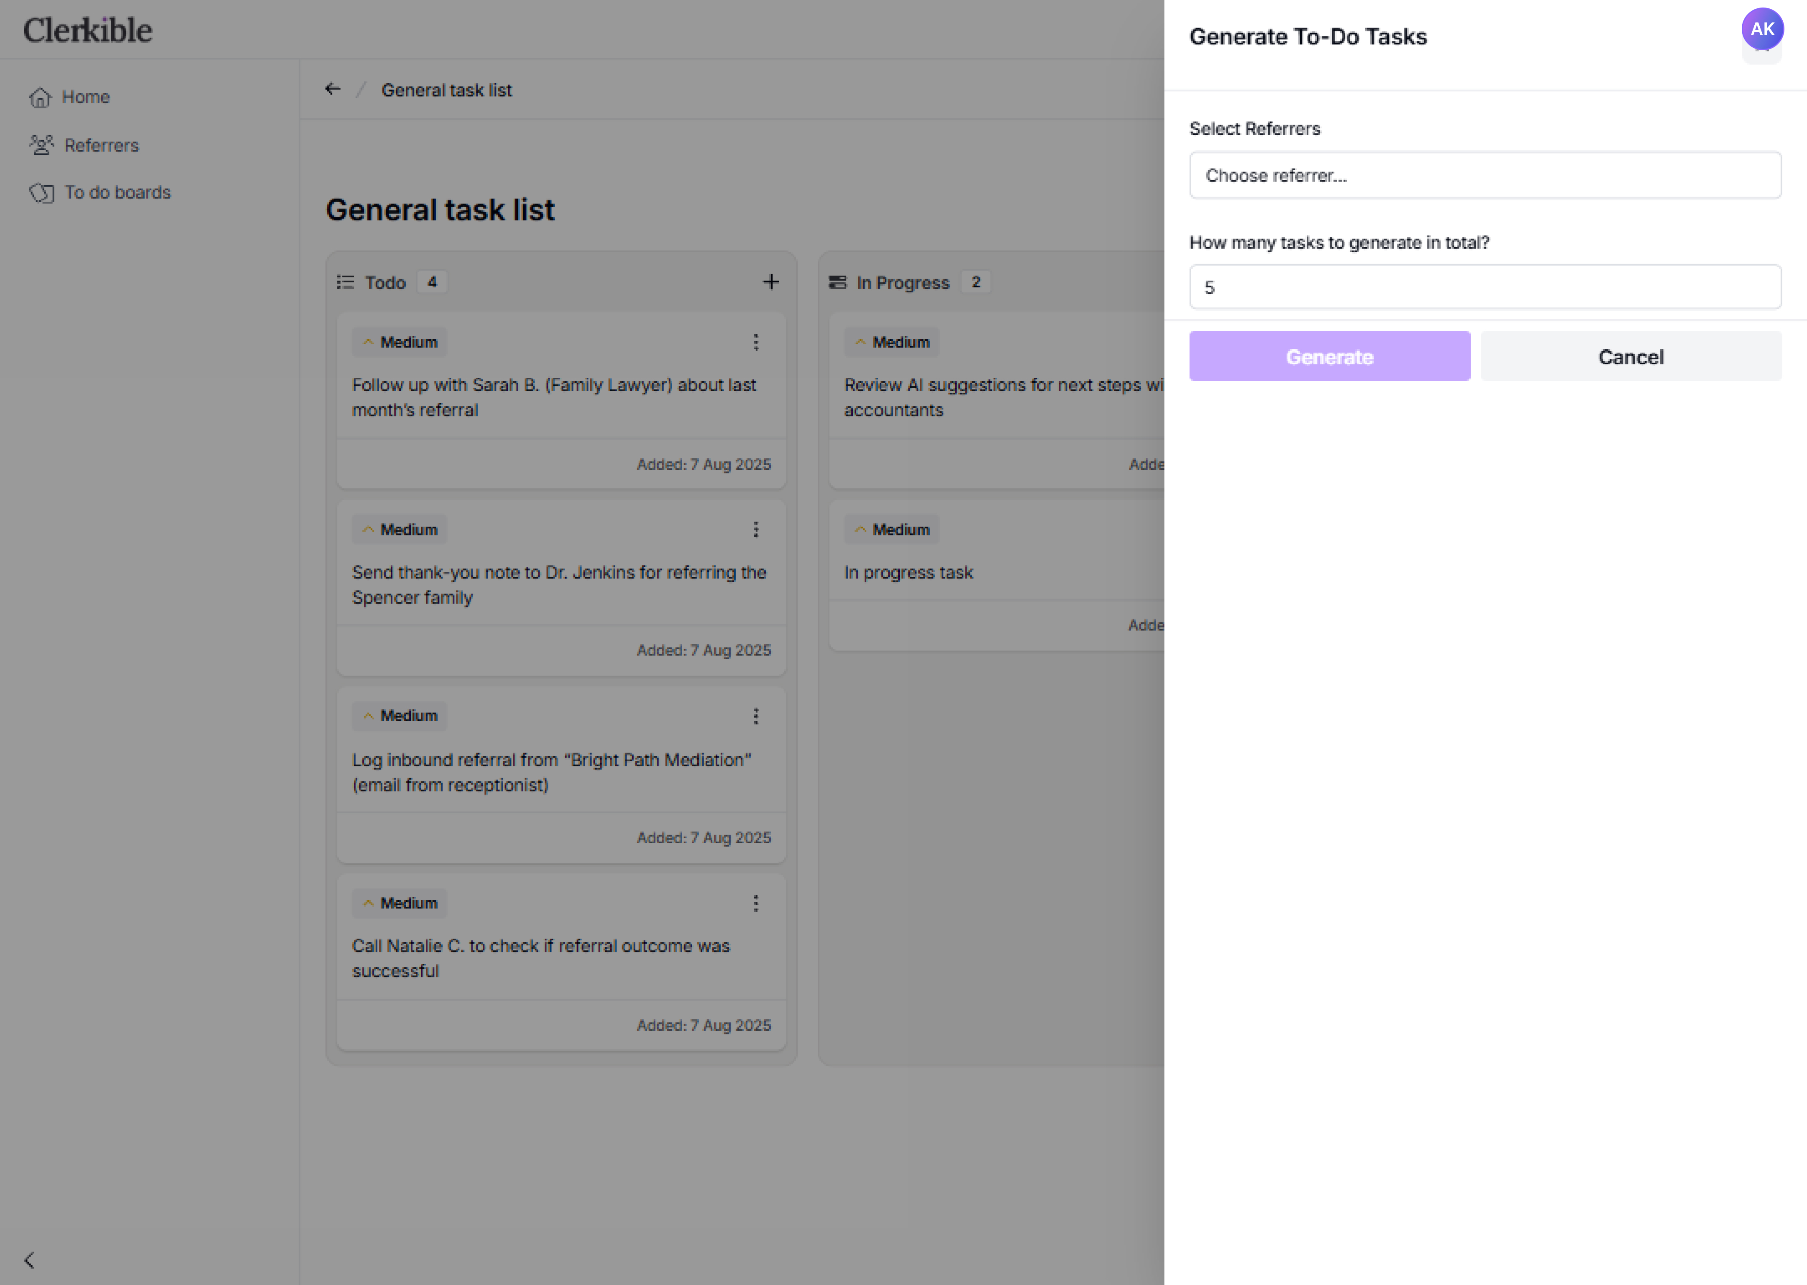Add a task with the Todo plus icon
This screenshot has height=1285, width=1807.
pos(770,282)
